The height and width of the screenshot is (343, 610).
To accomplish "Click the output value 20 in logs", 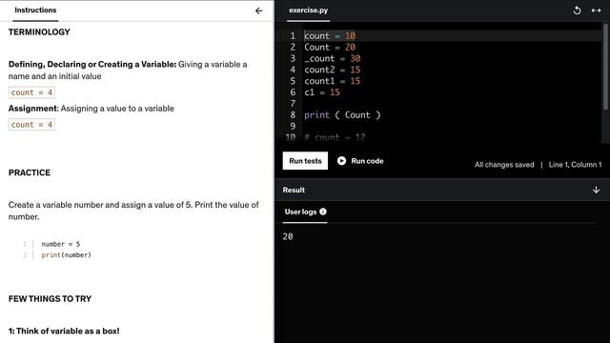I will click(x=288, y=236).
